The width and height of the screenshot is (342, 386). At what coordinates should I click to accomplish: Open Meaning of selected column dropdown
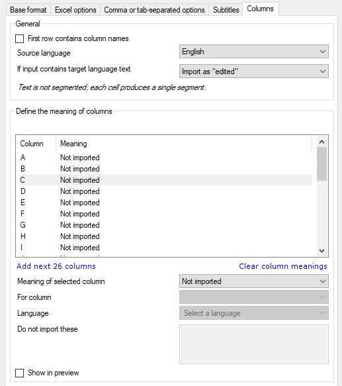click(254, 281)
